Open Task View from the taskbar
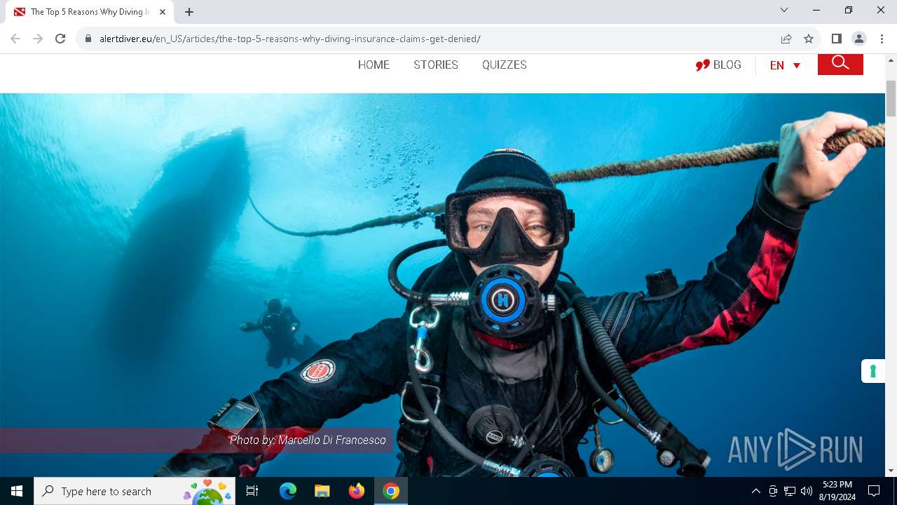This screenshot has width=897, height=505. 252,491
